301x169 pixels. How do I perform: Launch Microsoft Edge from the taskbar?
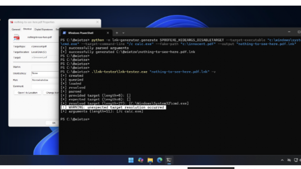pyautogui.click(x=160, y=160)
